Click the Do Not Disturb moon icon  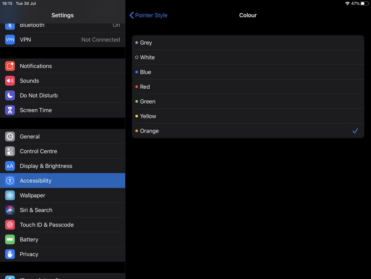pos(10,95)
